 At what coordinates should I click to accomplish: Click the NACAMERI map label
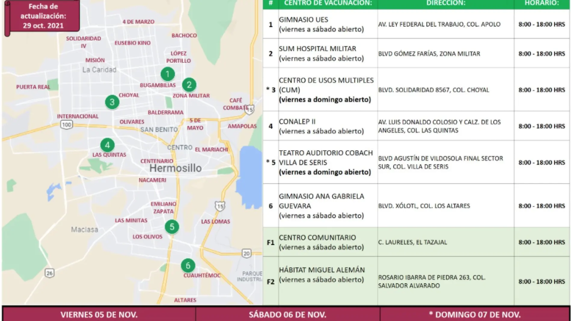[x=152, y=180]
